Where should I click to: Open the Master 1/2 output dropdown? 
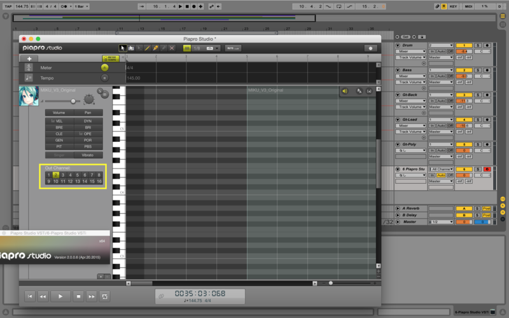coord(441,222)
